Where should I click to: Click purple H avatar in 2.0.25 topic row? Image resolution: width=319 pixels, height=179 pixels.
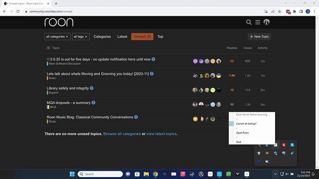coord(195,61)
